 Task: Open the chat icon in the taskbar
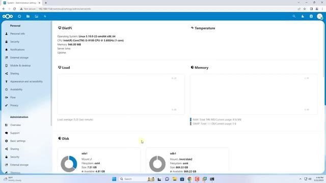167,179
